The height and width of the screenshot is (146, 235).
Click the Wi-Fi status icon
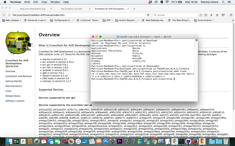(167, 2)
